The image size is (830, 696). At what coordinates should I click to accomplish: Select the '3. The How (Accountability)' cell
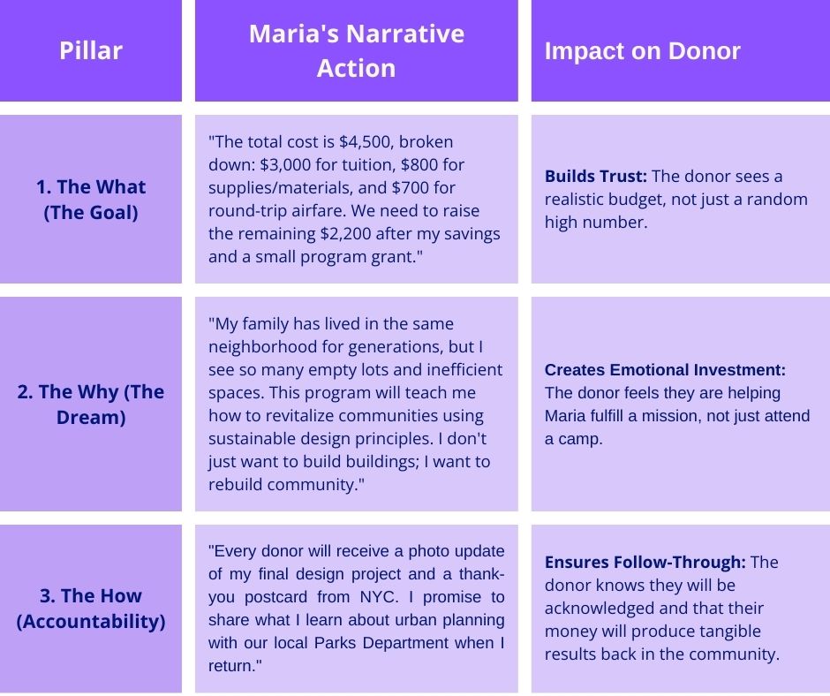pyautogui.click(x=91, y=608)
